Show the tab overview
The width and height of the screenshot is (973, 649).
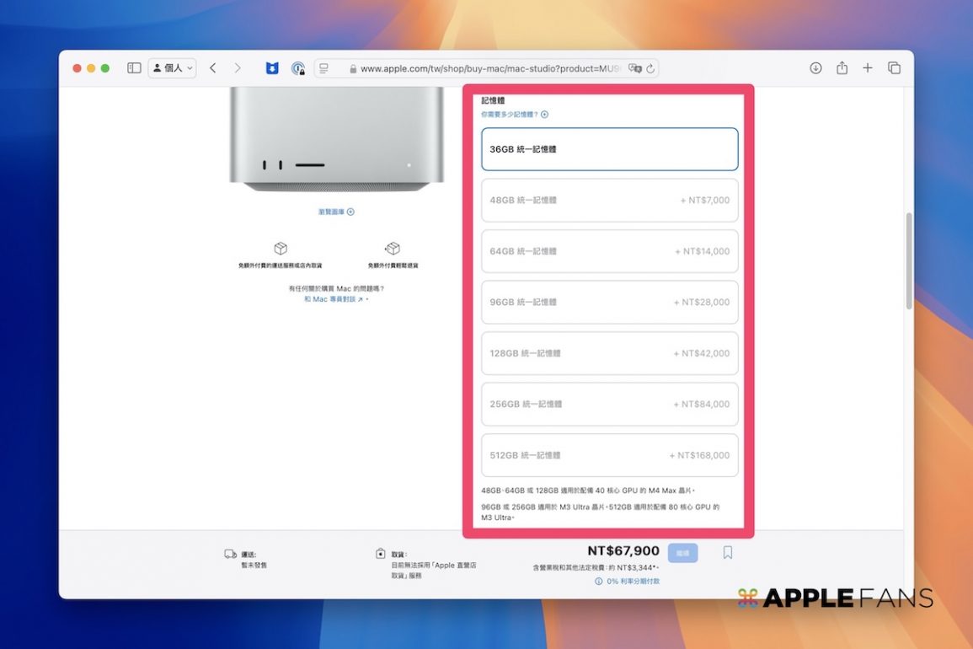click(x=894, y=68)
